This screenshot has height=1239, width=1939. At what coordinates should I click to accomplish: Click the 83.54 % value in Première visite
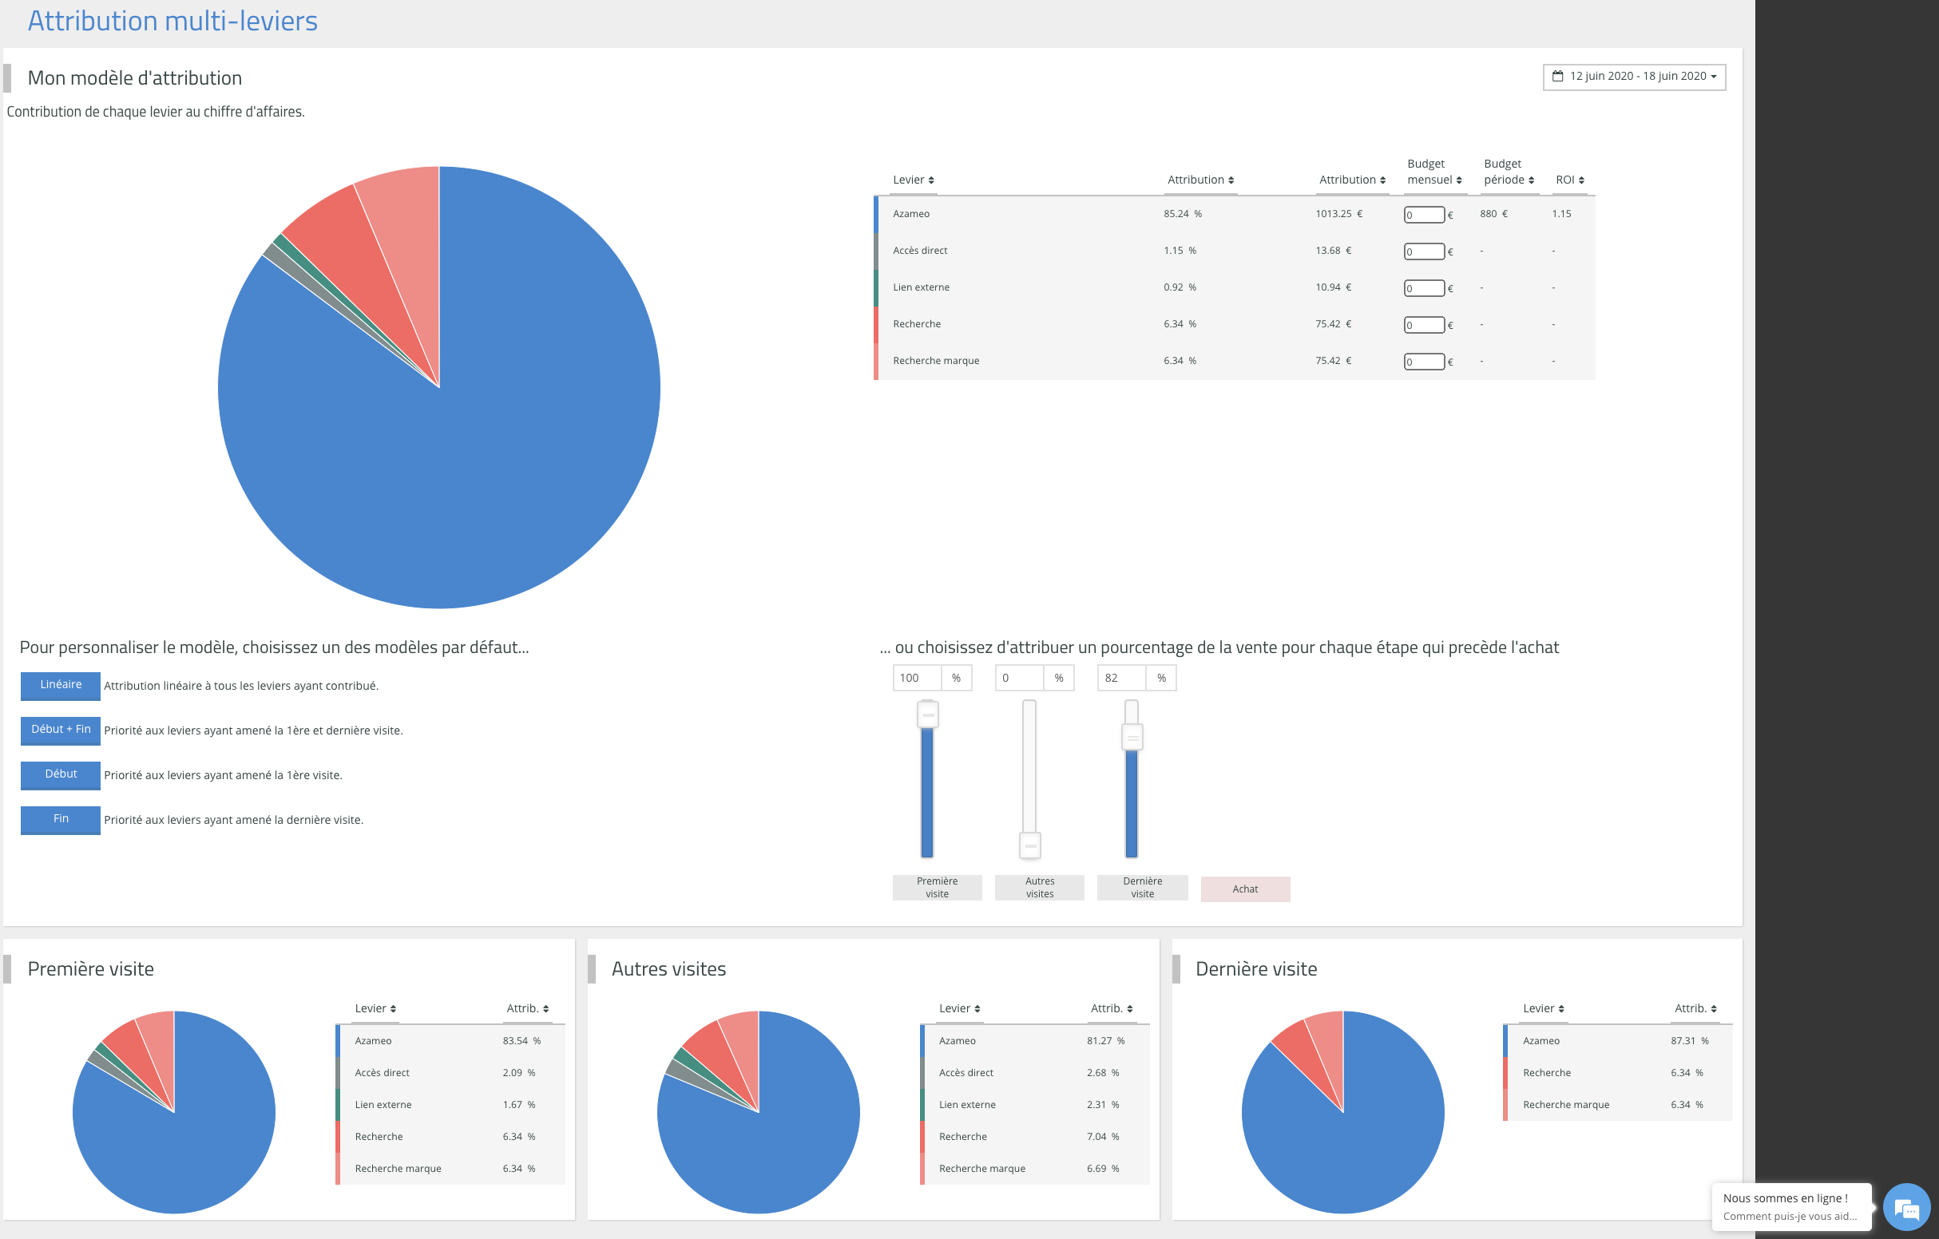click(x=521, y=1041)
